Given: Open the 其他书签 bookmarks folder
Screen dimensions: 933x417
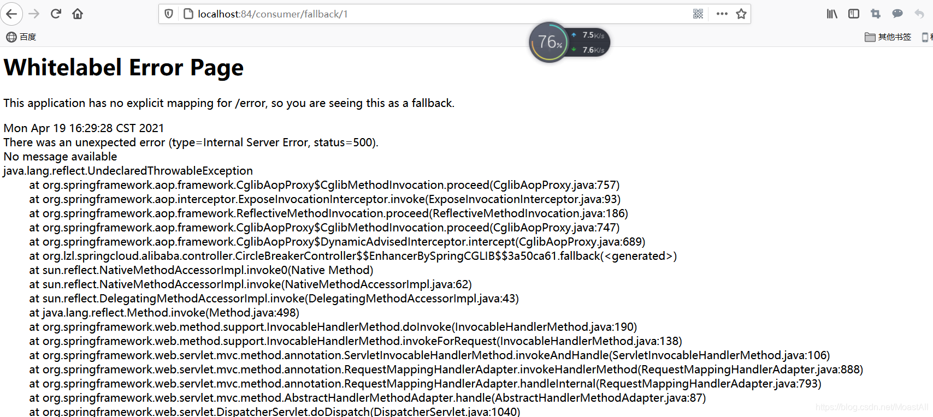Looking at the screenshot, I should (x=888, y=37).
